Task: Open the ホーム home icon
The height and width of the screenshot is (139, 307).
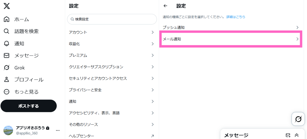Action: click(7, 19)
